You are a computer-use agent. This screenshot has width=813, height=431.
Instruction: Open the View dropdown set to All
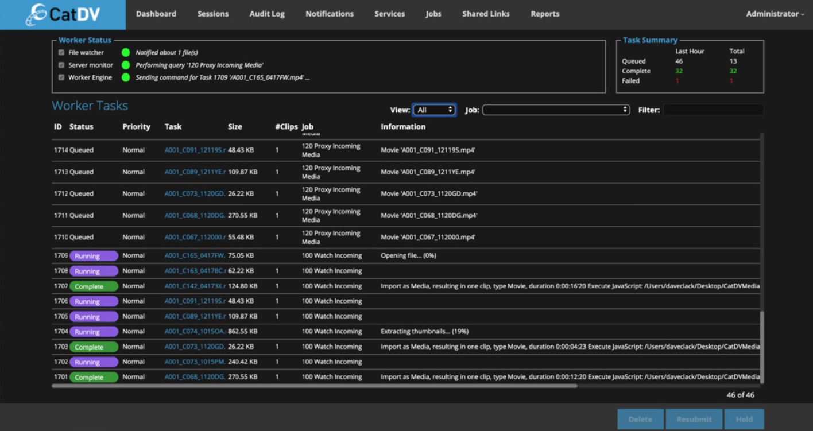(434, 110)
